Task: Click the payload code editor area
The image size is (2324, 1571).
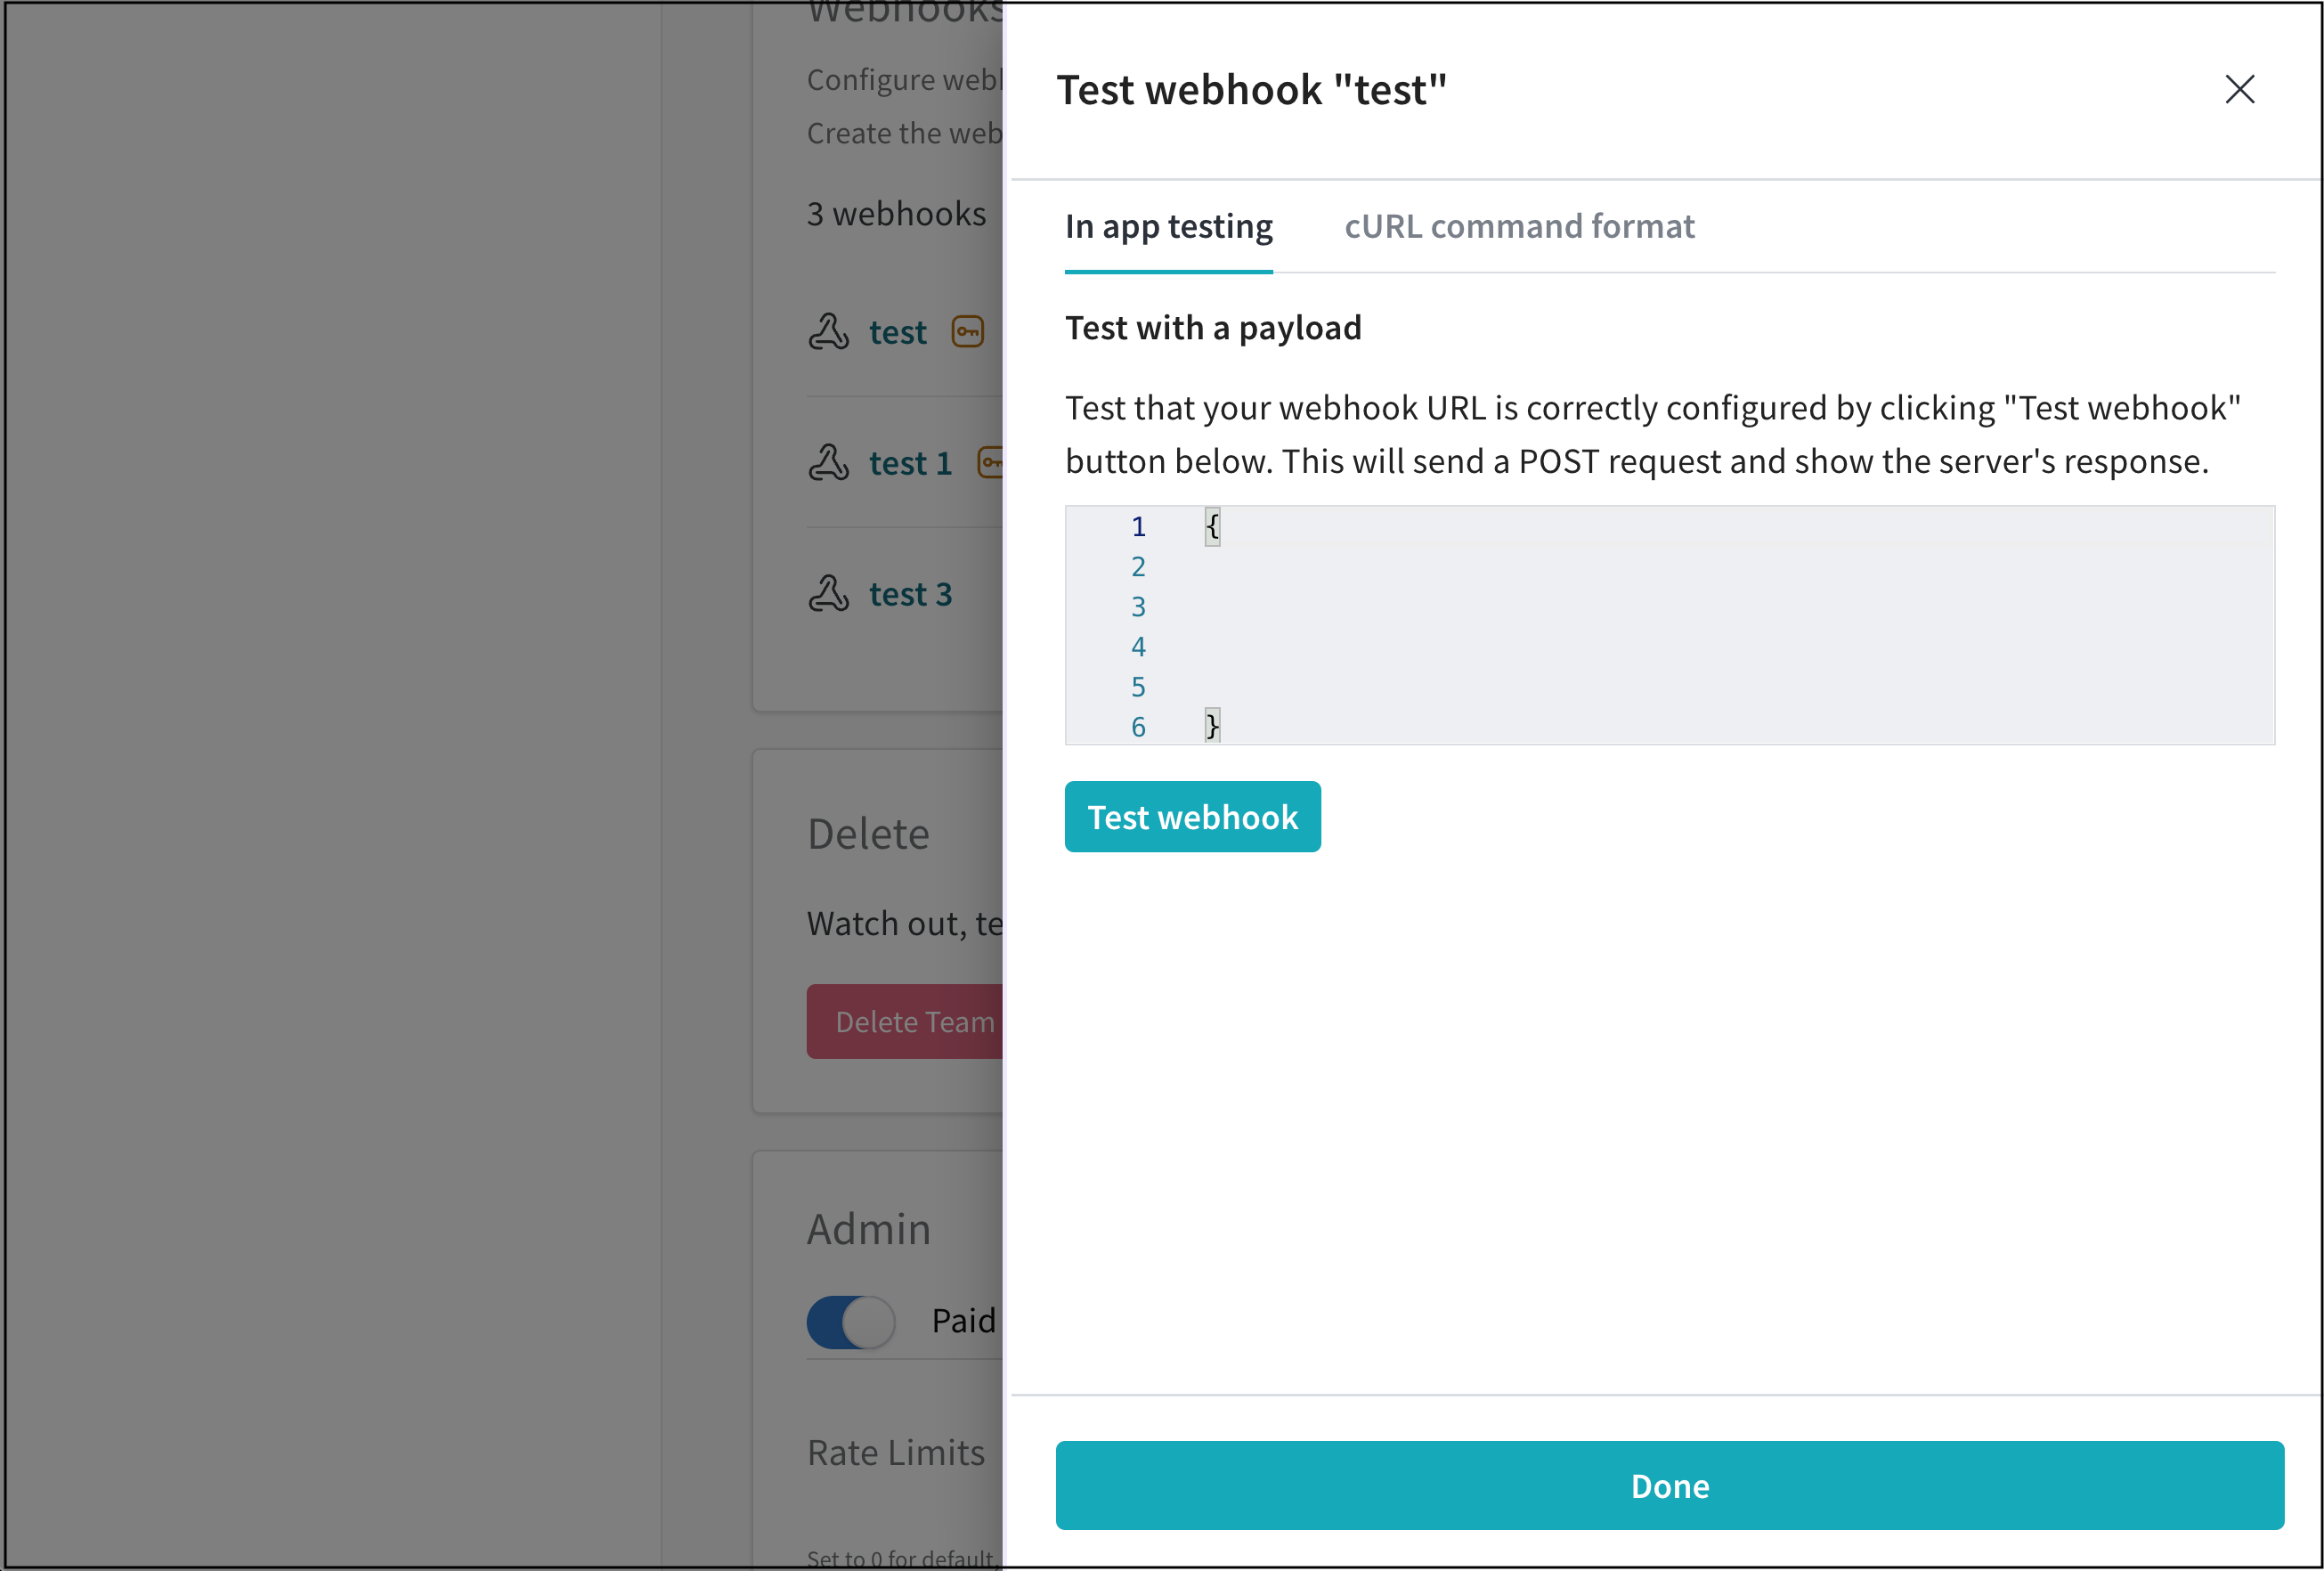Action: [x=1670, y=625]
